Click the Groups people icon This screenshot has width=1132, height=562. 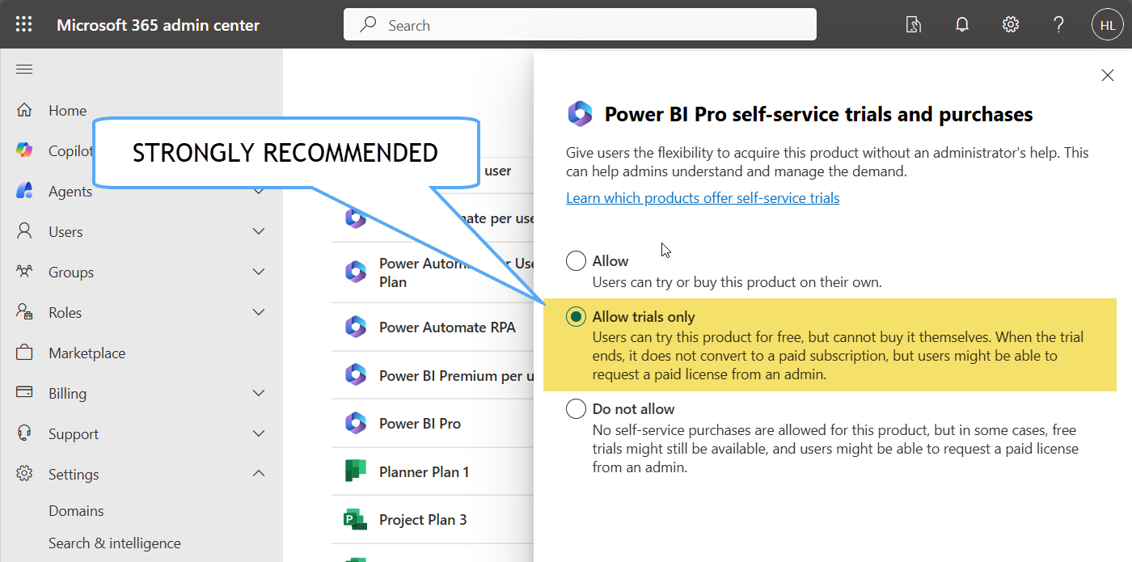click(24, 272)
